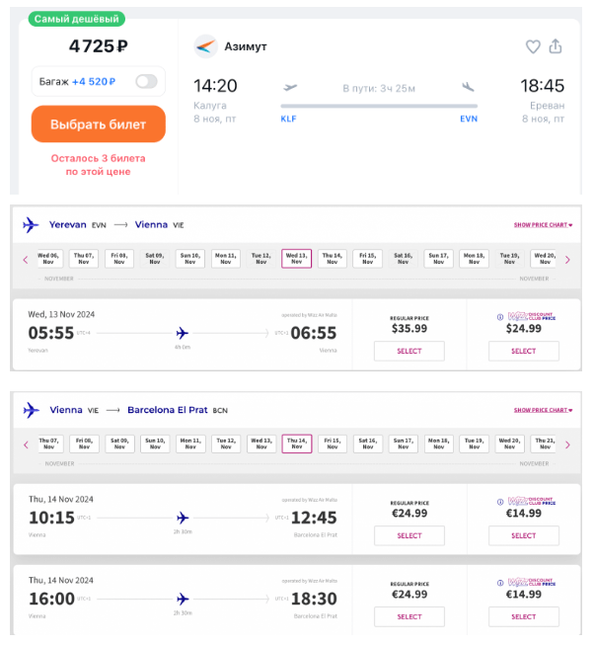The image size is (594, 645).
Task: Share the Azimut flight via share icon
Action: click(x=556, y=46)
